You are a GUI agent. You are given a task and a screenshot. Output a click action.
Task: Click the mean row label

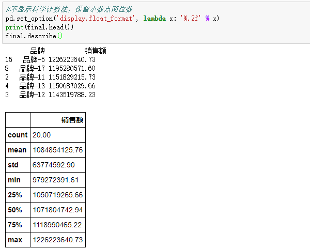(x=17, y=150)
